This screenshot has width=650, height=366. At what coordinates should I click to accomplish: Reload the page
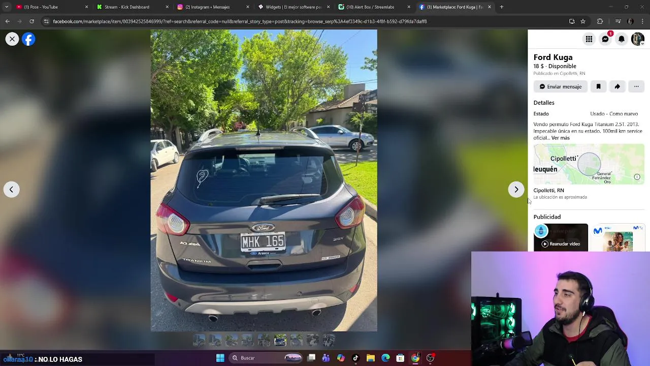[31, 21]
